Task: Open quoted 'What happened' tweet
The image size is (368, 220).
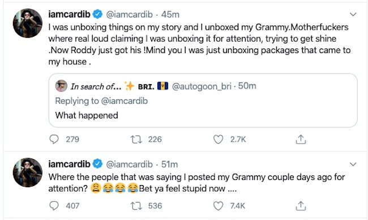Action: click(203, 100)
